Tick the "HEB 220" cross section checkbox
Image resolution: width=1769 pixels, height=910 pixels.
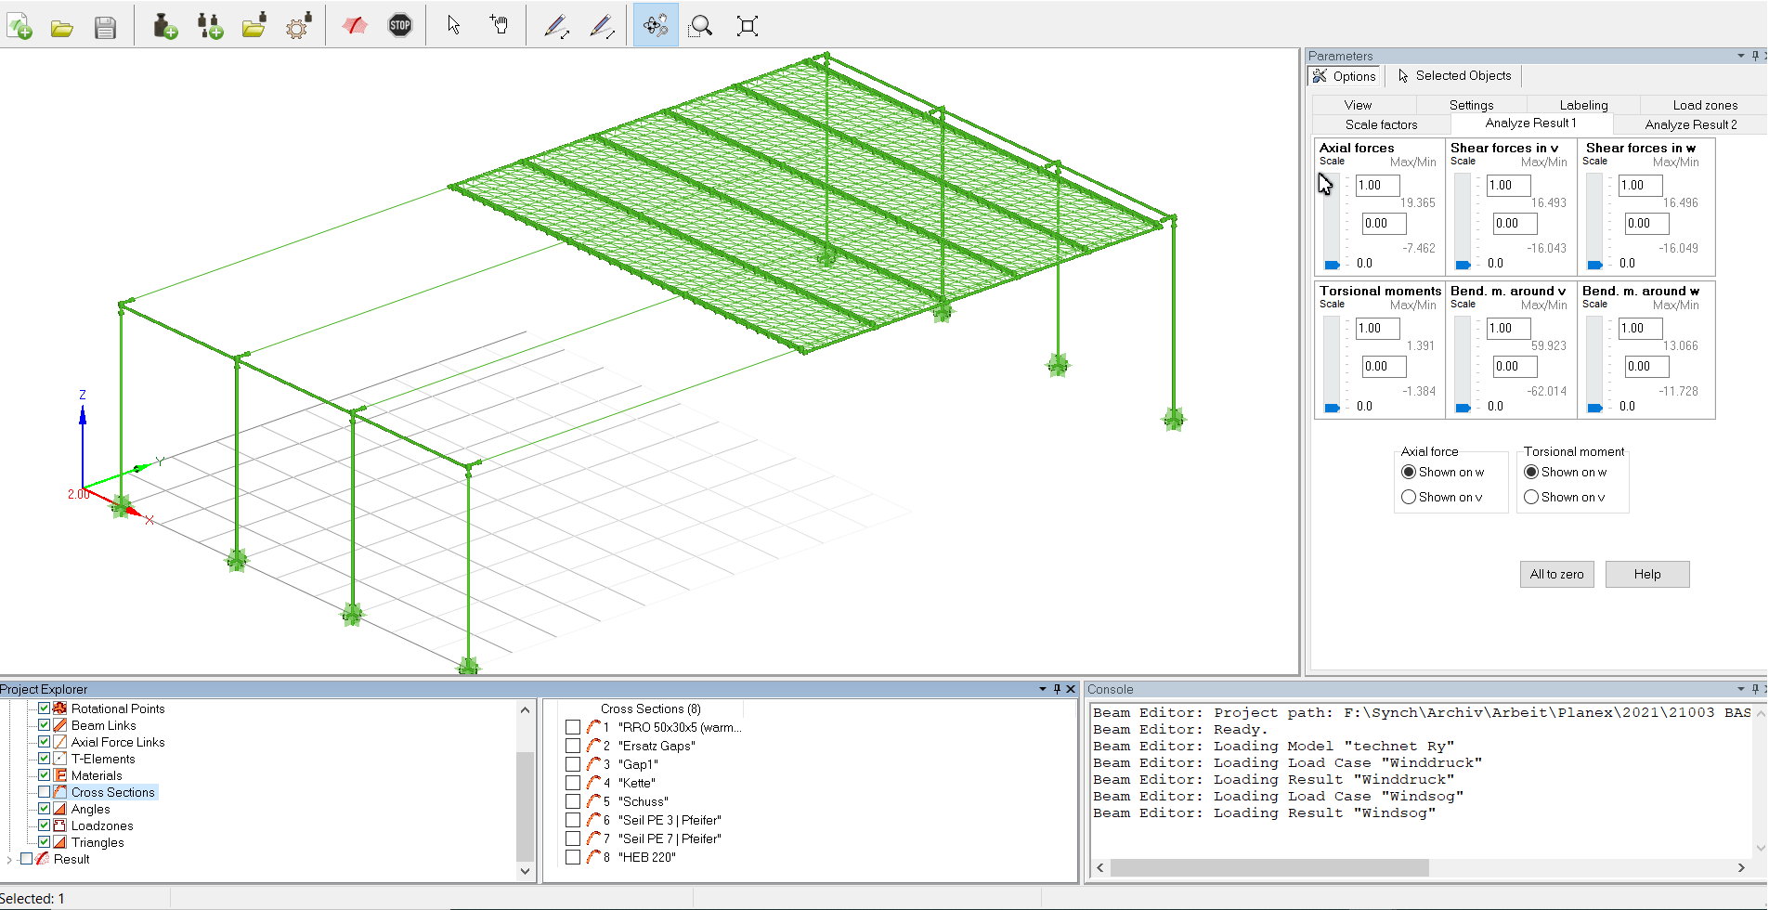(x=572, y=857)
